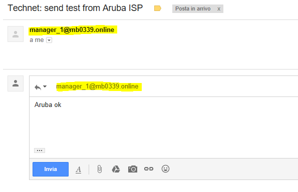Viewport: 298px width, 192px height.
Task: Send the reply with Invia
Action: pos(51,169)
